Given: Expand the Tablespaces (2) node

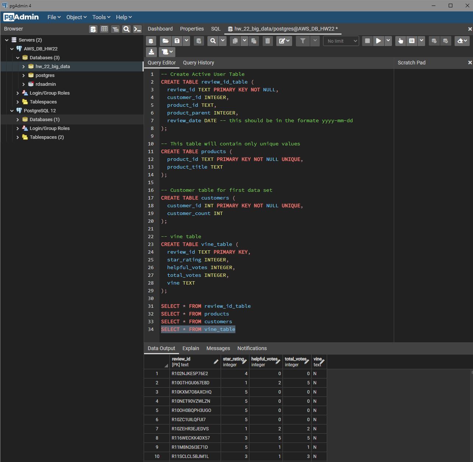Looking at the screenshot, I should point(18,137).
